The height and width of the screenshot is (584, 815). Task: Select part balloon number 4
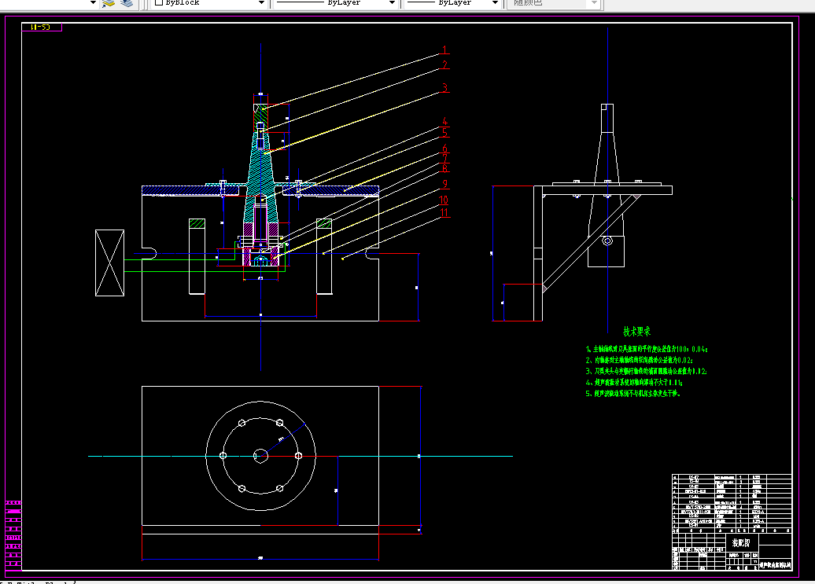pyautogui.click(x=445, y=122)
